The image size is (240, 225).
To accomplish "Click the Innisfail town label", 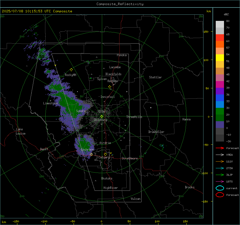I will pyautogui.click(x=107, y=97).
